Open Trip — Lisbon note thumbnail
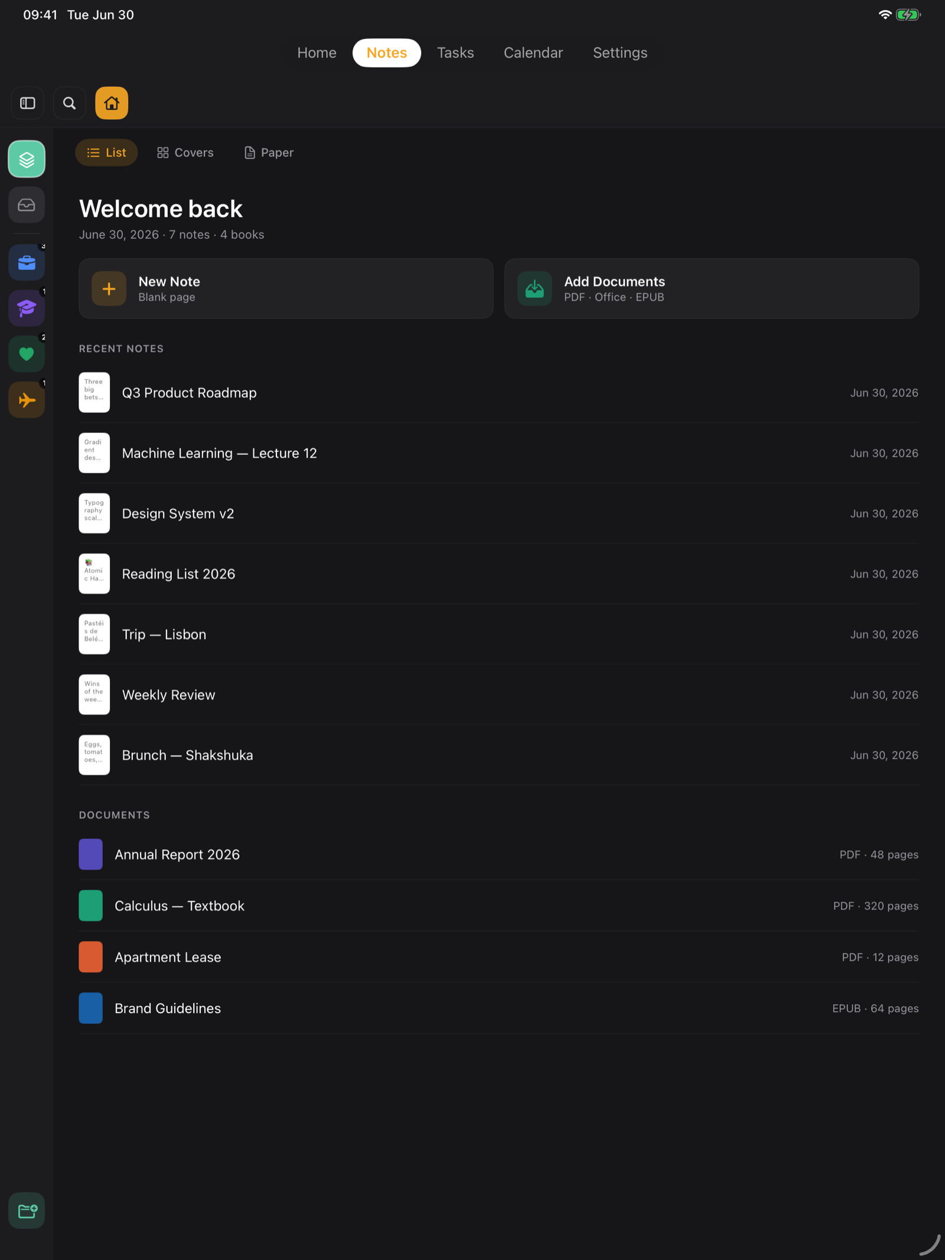The height and width of the screenshot is (1260, 945). pos(94,634)
